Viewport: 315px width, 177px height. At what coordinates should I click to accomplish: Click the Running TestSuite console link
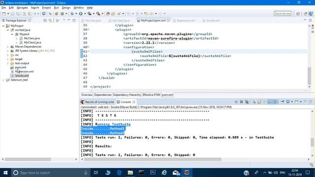pyautogui.click(x=113, y=124)
